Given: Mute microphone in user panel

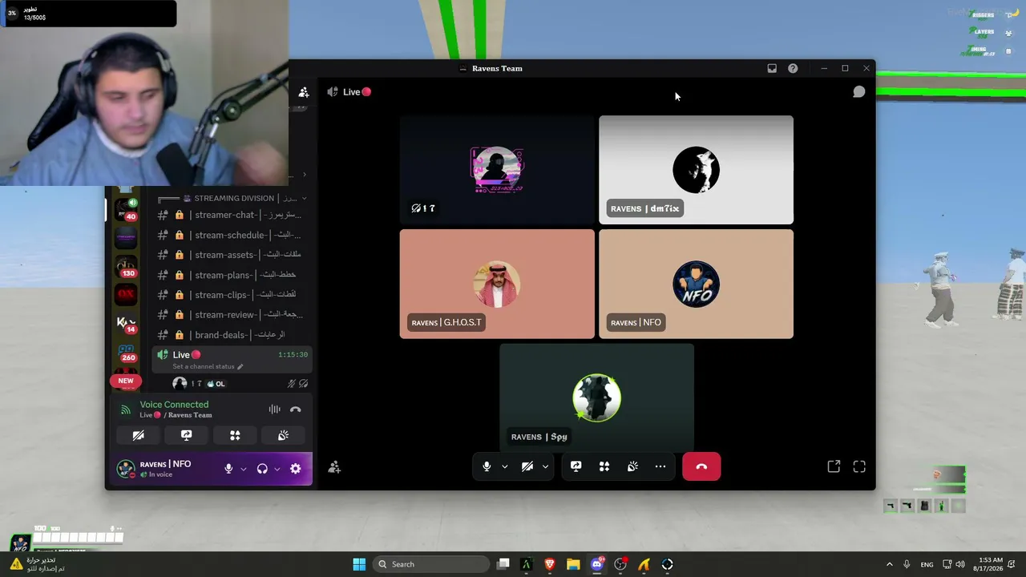Looking at the screenshot, I should 228,469.
